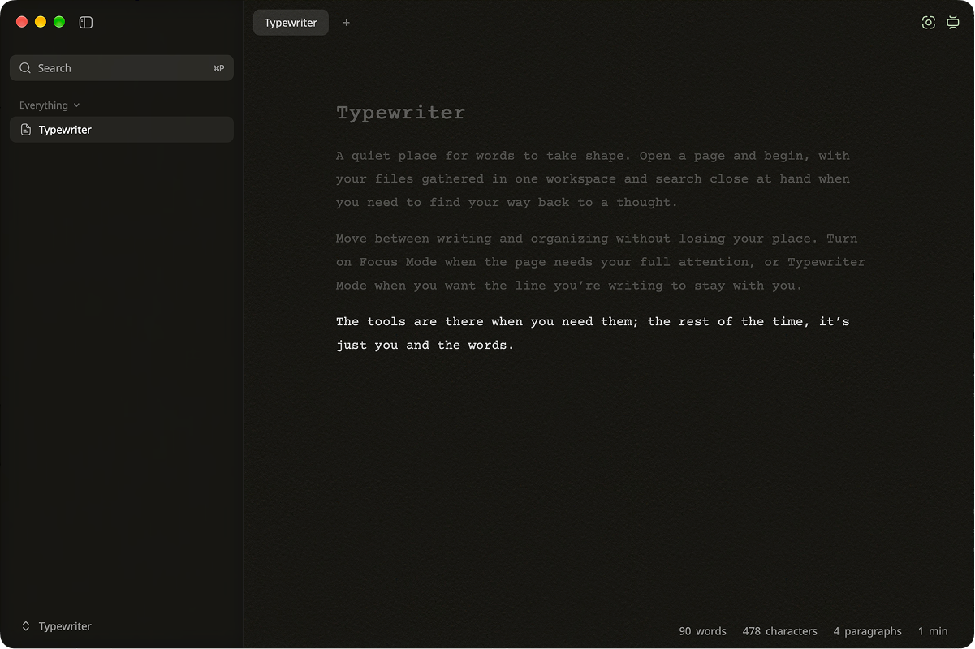
Task: Minimize the window with the yellow button
Action: click(x=41, y=22)
